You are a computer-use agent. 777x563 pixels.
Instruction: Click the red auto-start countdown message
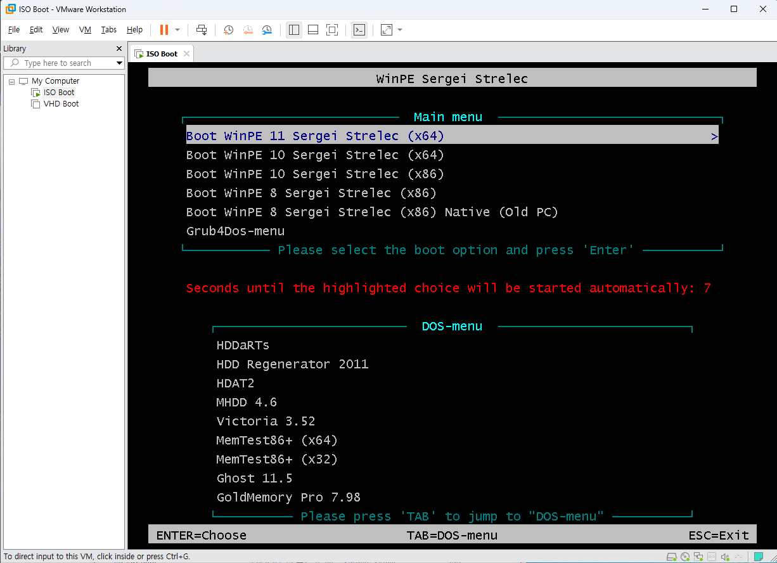449,288
